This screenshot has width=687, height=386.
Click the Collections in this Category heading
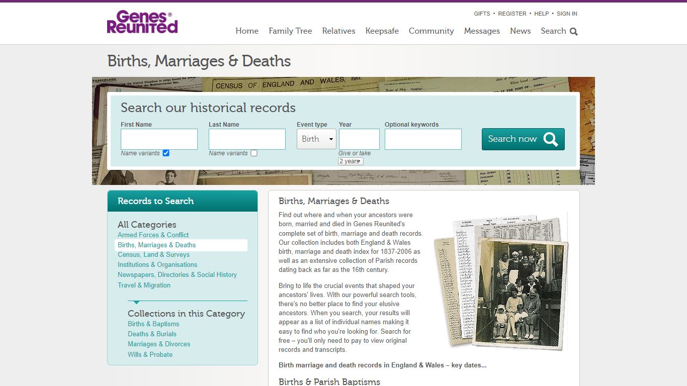point(186,314)
